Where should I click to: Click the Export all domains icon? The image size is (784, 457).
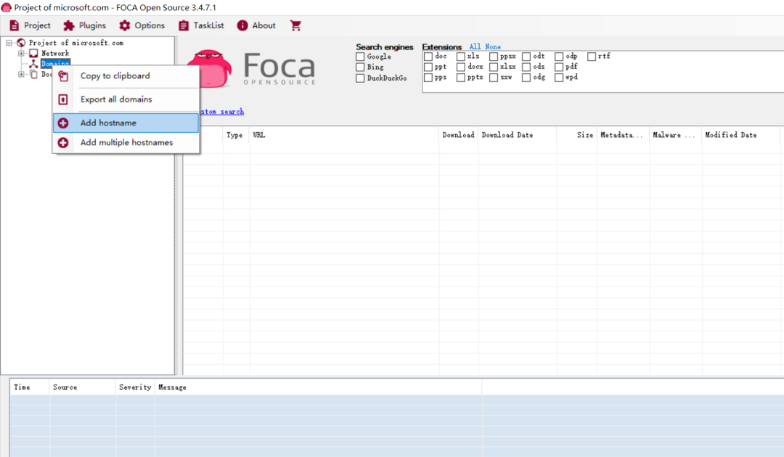pos(63,99)
